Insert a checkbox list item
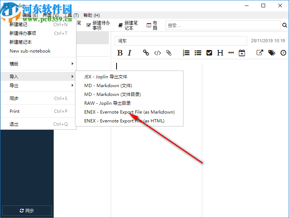Viewport: 289px width, 218px height. (209, 53)
